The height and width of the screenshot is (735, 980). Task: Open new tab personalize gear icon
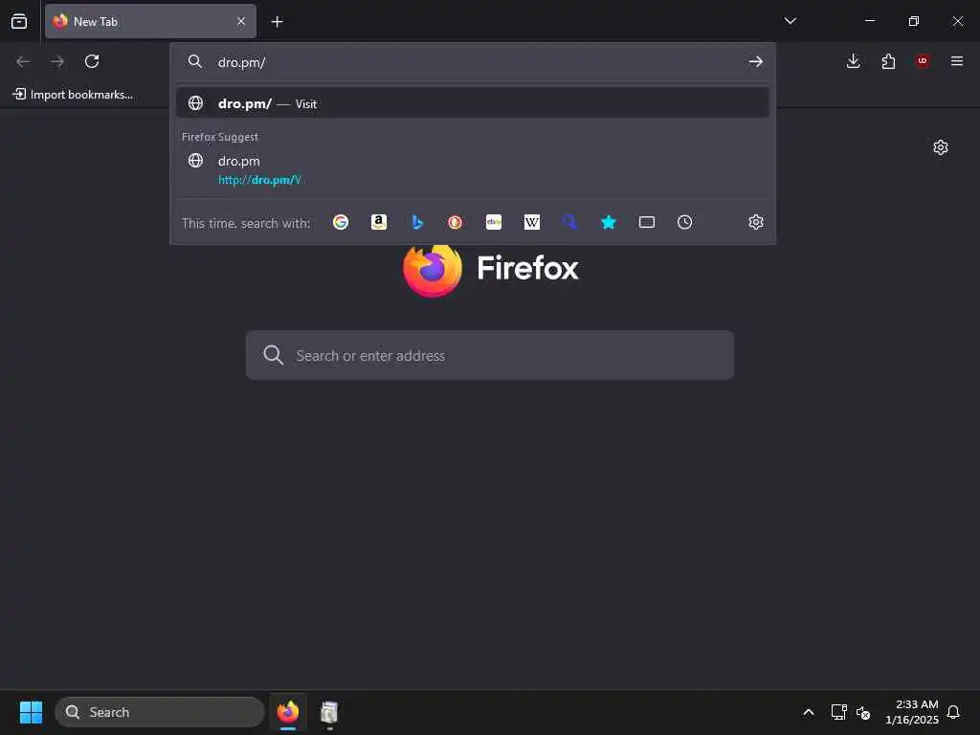coord(941,147)
